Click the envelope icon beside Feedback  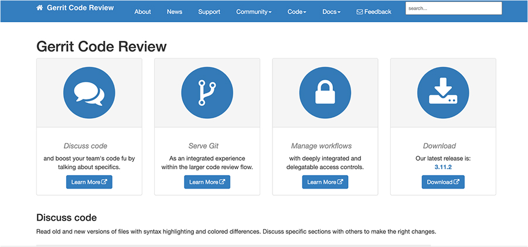pyautogui.click(x=360, y=12)
